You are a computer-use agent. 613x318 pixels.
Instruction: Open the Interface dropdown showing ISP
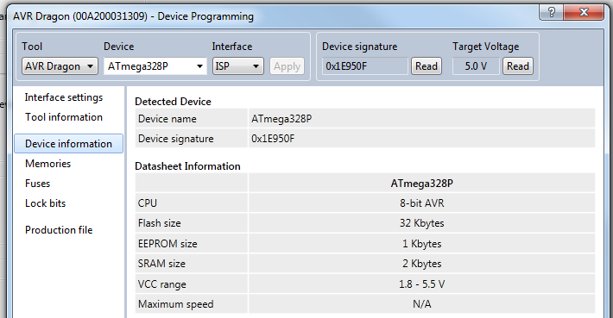coord(238,66)
